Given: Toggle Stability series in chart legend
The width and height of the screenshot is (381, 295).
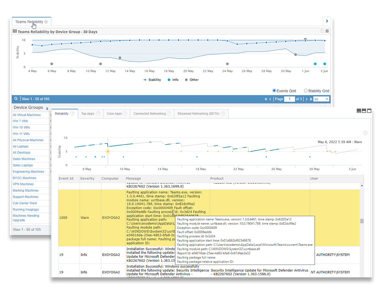Looking at the screenshot, I should click(x=152, y=79).
